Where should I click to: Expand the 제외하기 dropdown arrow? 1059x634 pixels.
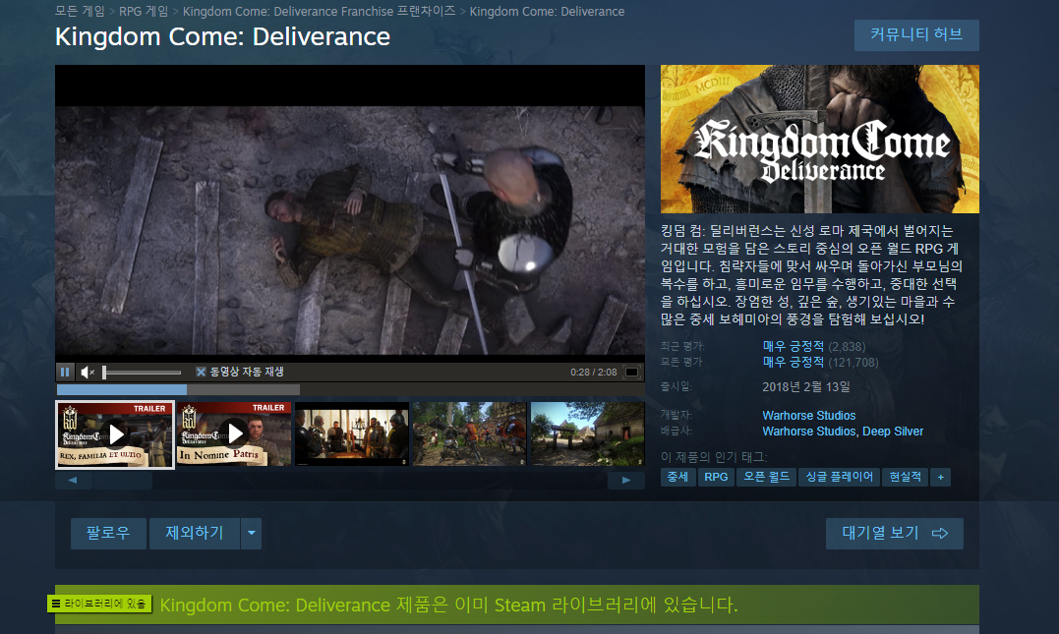click(252, 534)
